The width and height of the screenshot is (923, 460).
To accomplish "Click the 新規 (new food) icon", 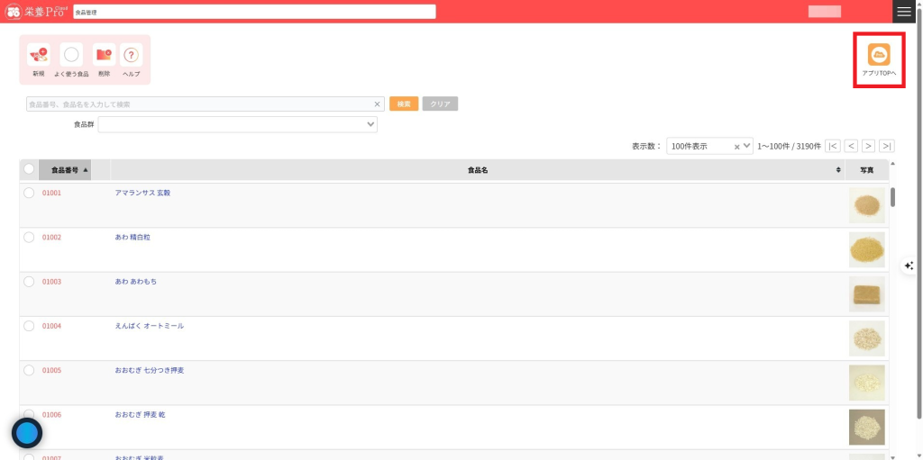I will click(38, 56).
